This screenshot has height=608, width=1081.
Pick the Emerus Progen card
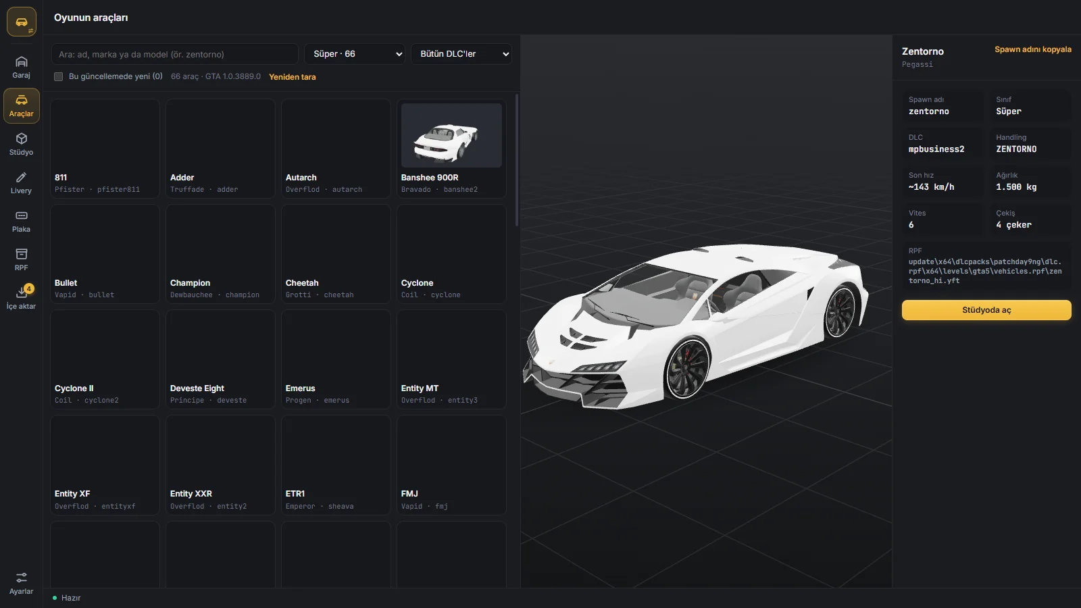pyautogui.click(x=336, y=359)
